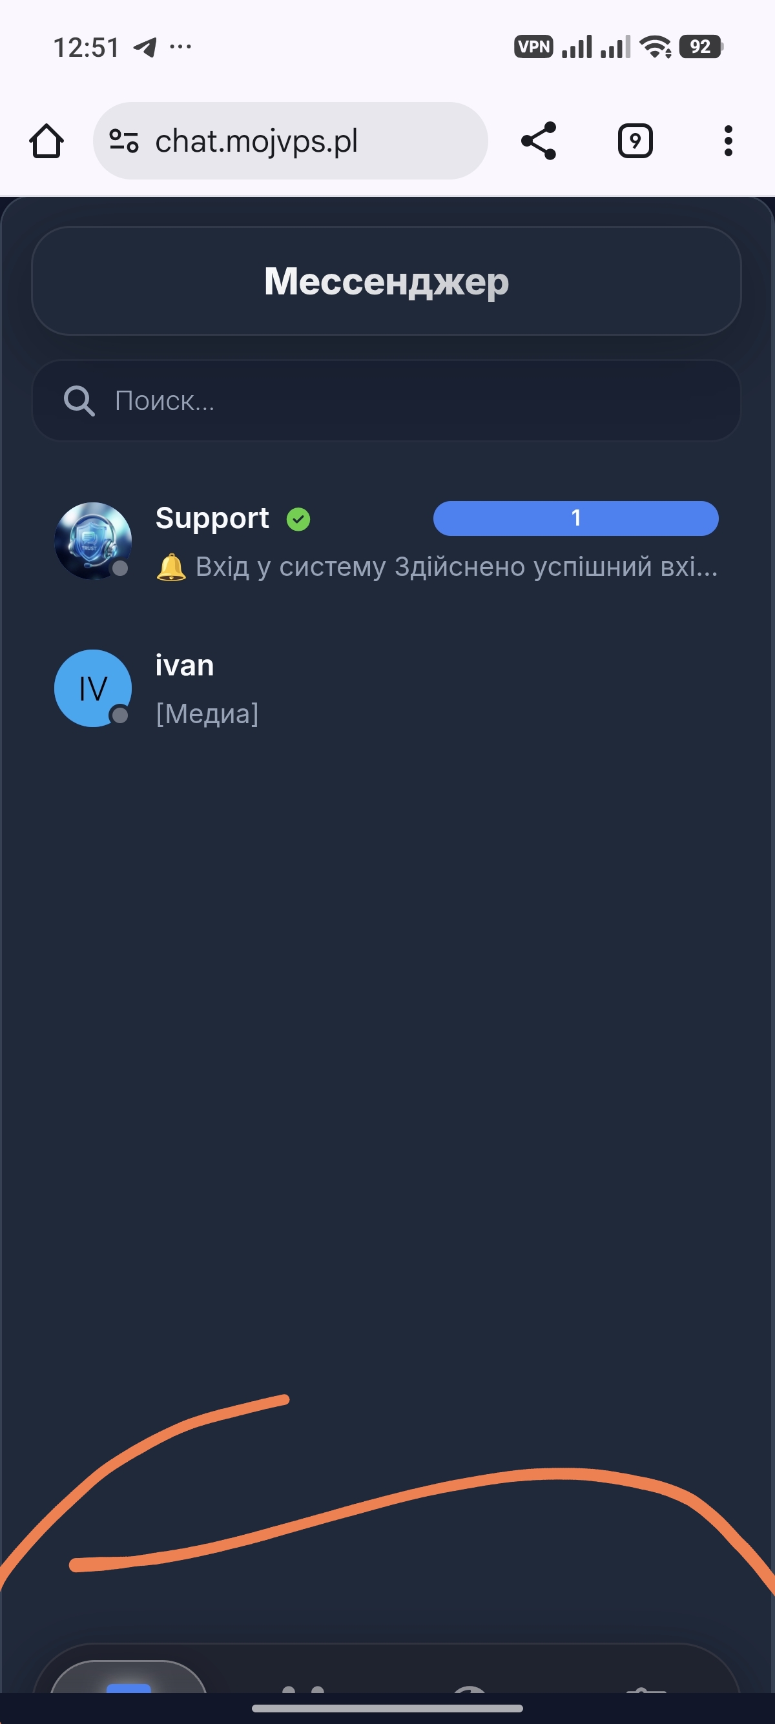Image resolution: width=775 pixels, height=1724 pixels.
Task: Click the Мессенджер header title
Action: pos(387,281)
